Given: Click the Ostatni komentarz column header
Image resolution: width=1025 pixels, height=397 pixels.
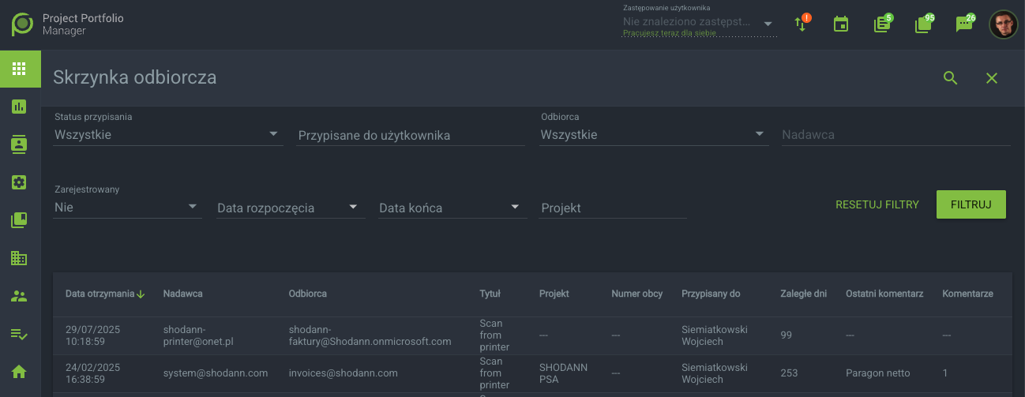Looking at the screenshot, I should [884, 294].
